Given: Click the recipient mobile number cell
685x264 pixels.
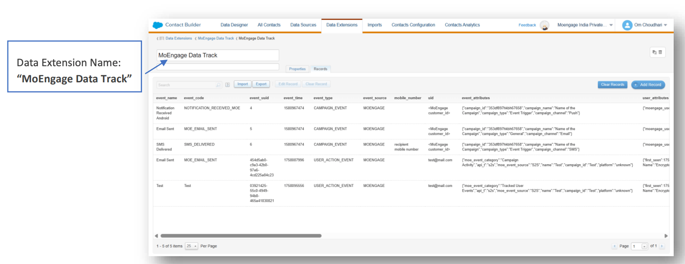Looking at the screenshot, I should pyautogui.click(x=407, y=147).
